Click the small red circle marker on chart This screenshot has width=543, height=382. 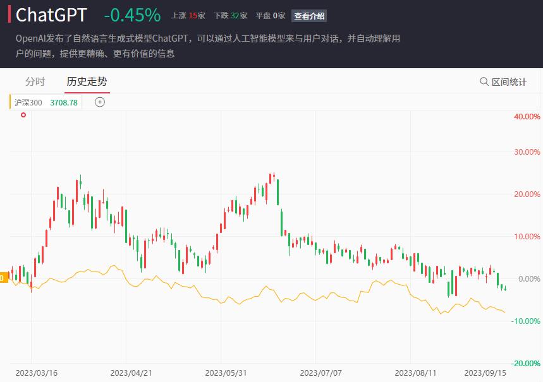(x=23, y=115)
